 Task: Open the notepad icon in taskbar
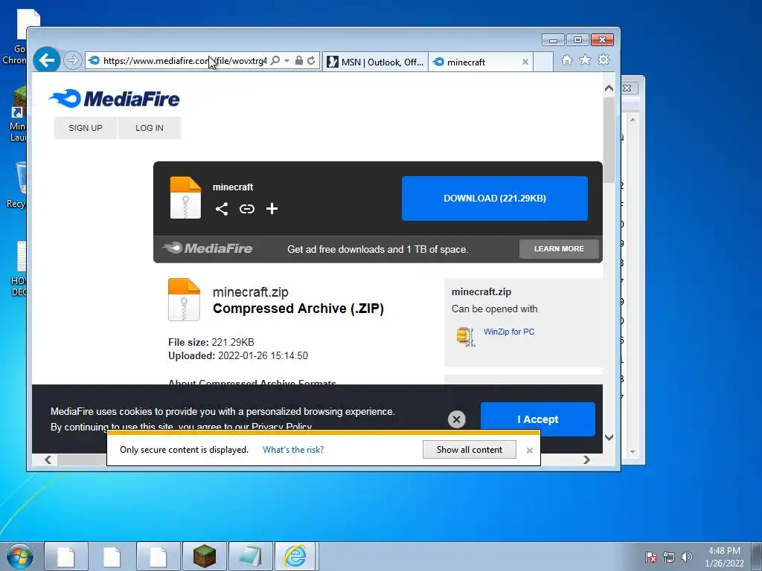click(250, 556)
